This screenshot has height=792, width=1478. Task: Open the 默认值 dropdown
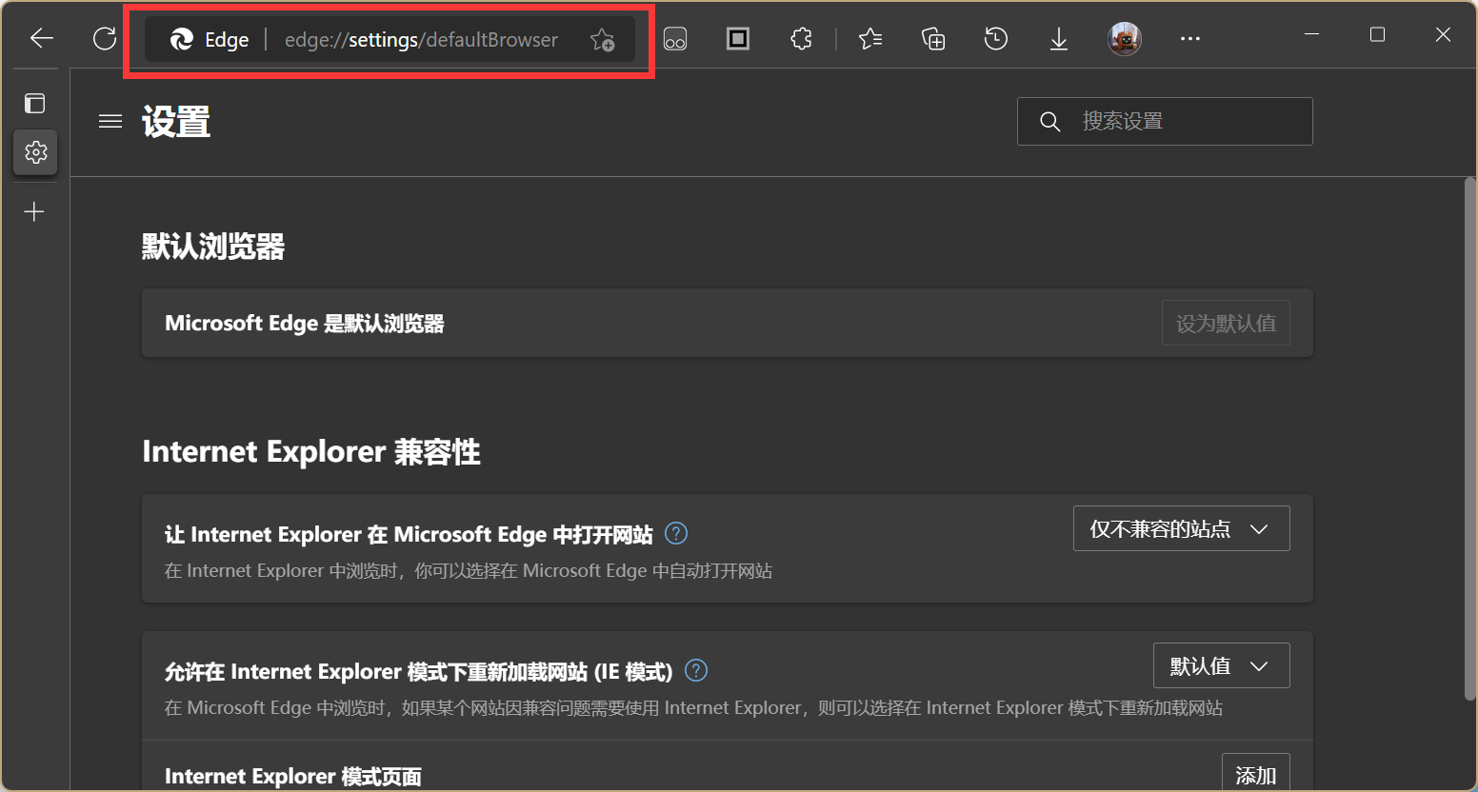pyautogui.click(x=1222, y=665)
